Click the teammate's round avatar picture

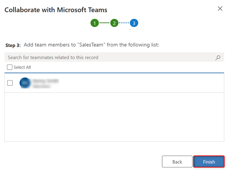point(25,83)
